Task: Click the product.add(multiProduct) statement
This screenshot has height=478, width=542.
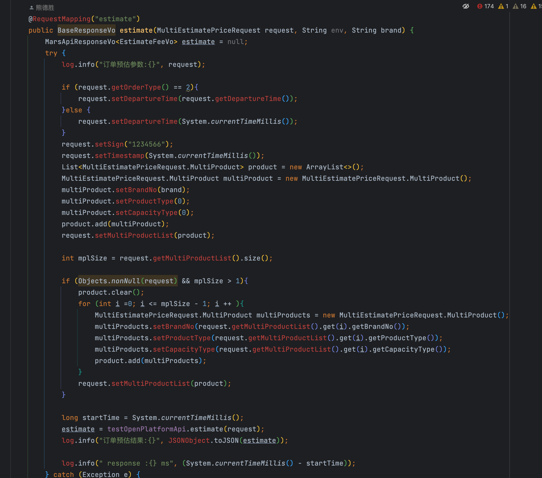Action: click(x=115, y=224)
